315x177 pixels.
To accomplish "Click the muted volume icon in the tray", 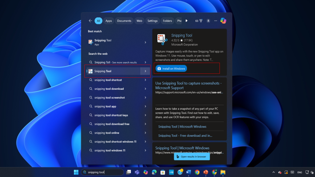I will coord(312,172).
